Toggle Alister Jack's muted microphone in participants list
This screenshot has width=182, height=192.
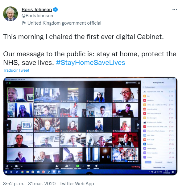tap(170, 105)
